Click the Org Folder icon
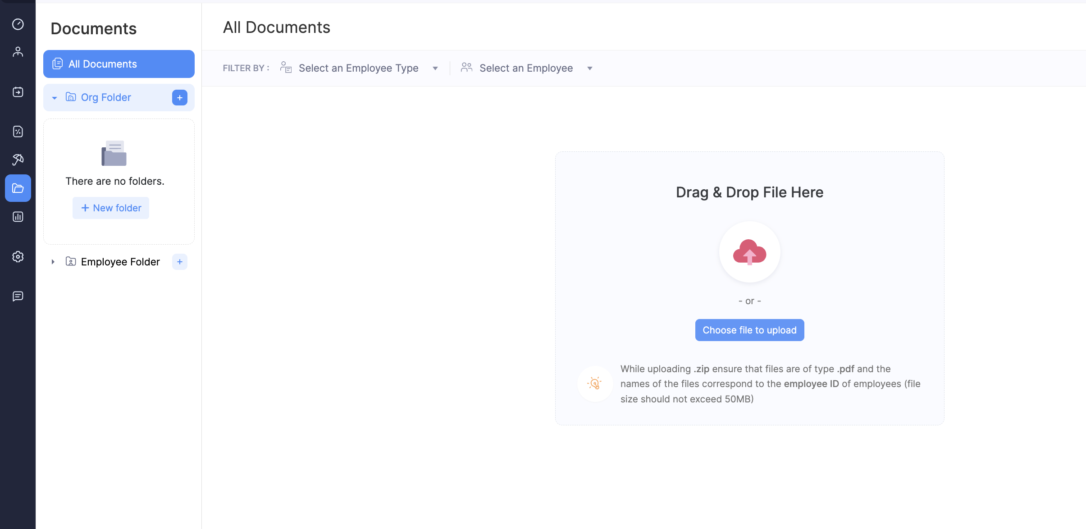Image resolution: width=1086 pixels, height=529 pixels. click(x=71, y=97)
